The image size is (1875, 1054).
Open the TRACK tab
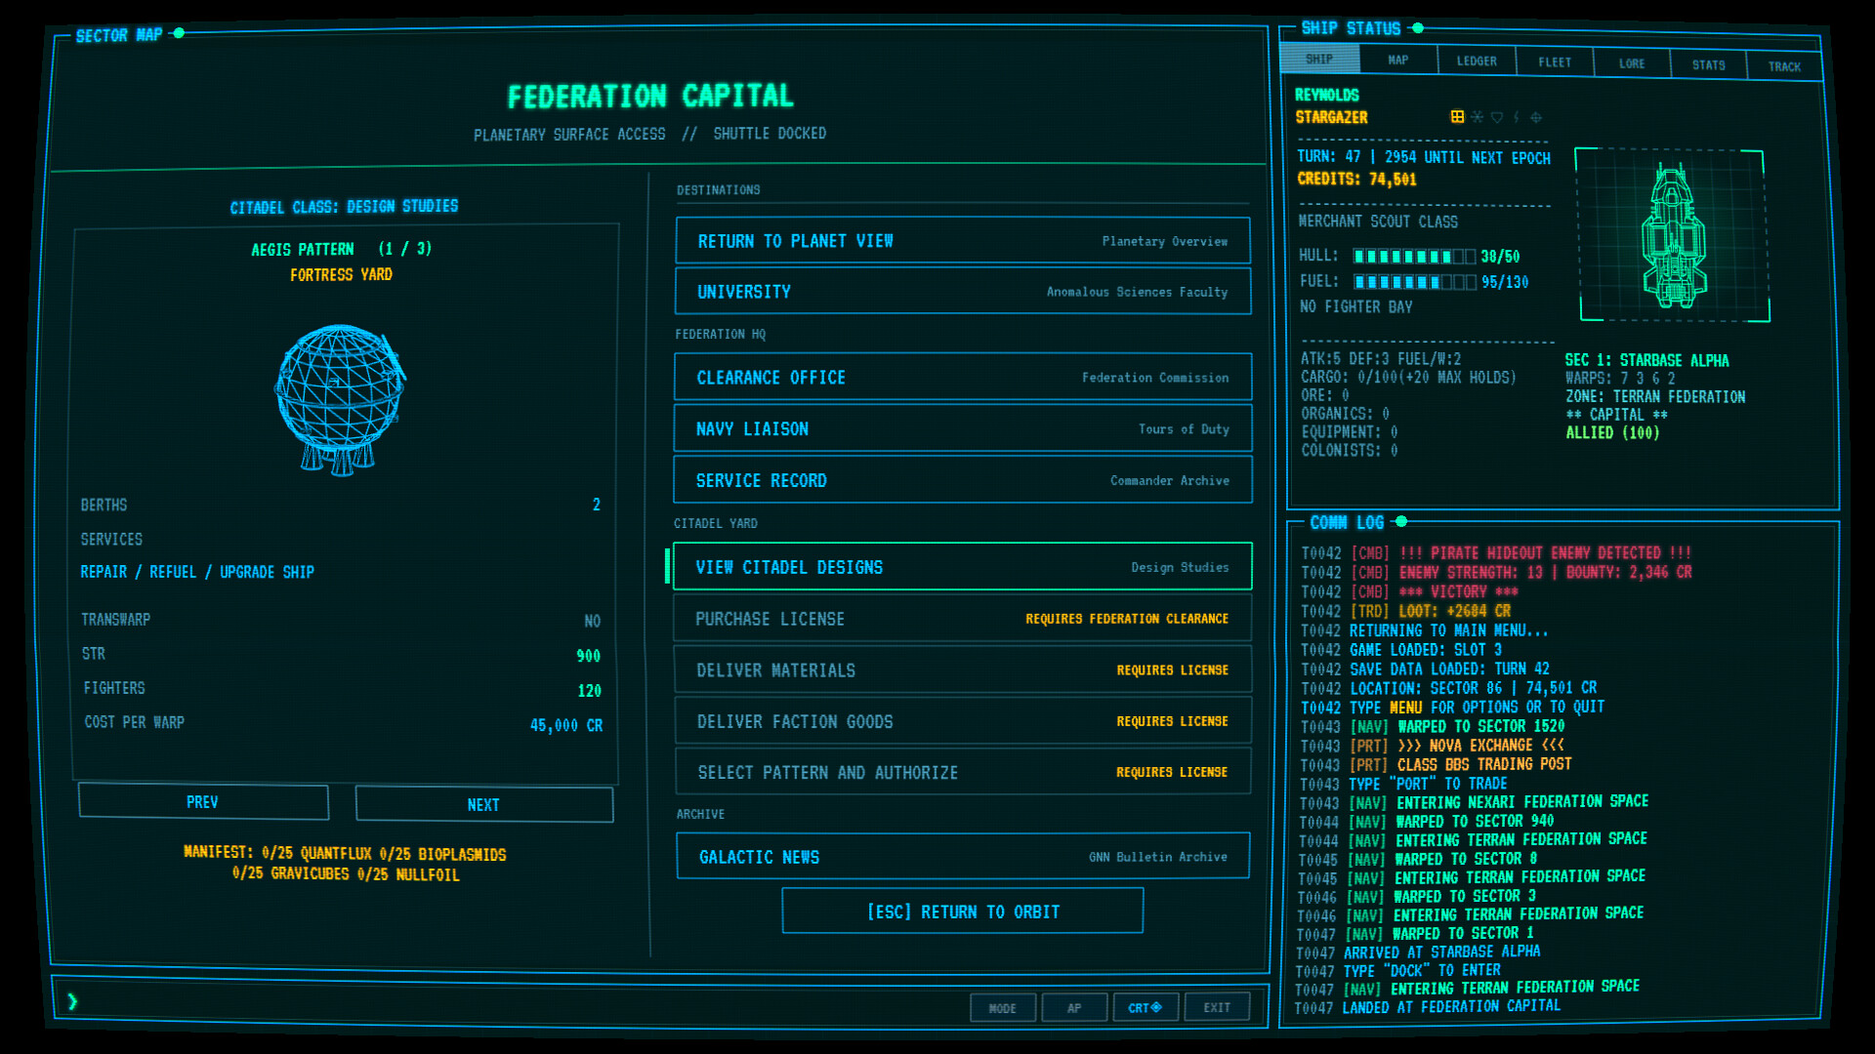[x=1784, y=66]
